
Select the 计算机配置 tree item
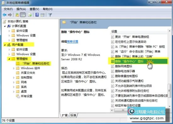[x=19, y=26]
